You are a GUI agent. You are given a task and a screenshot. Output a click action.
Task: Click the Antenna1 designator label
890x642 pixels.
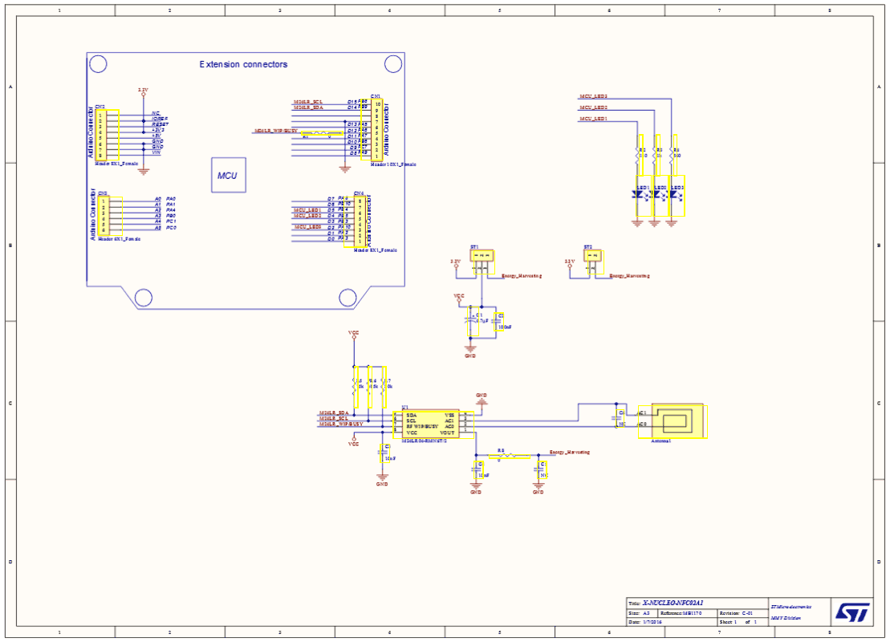[660, 441]
